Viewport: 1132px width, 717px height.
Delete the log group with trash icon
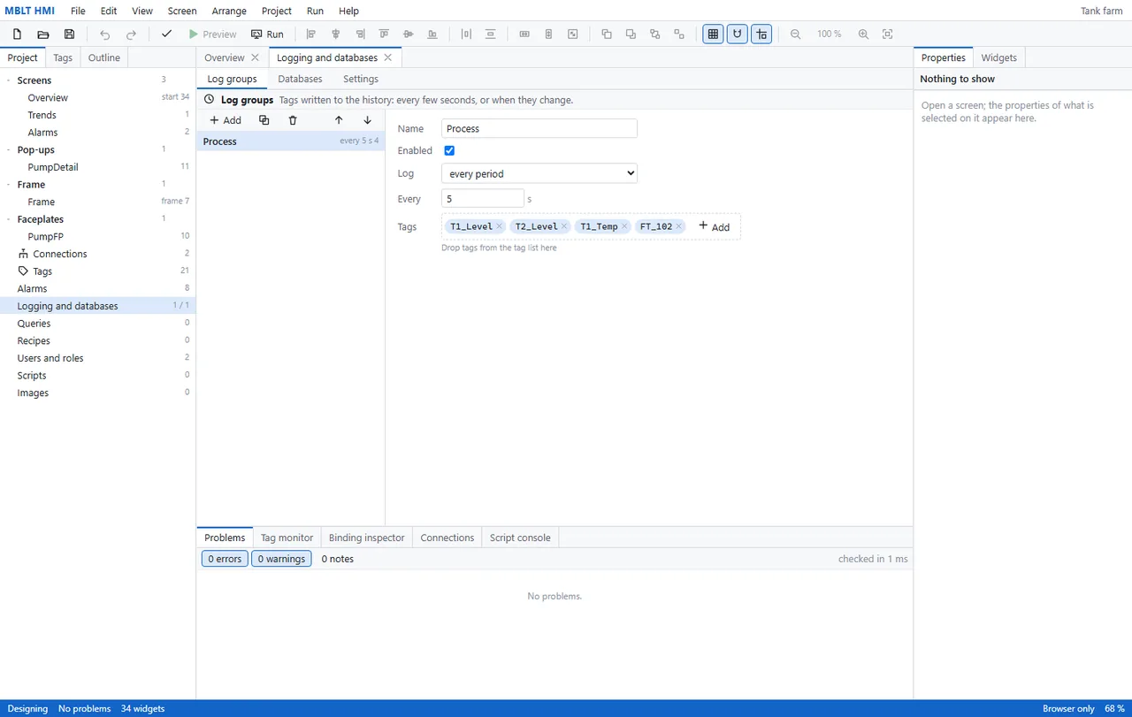tap(293, 120)
